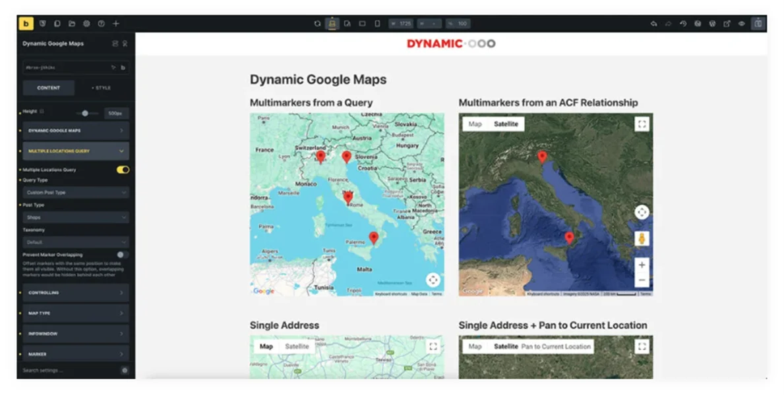Open the Templates folder icon in toolbar
Screen dimensions: 784x395
(72, 24)
